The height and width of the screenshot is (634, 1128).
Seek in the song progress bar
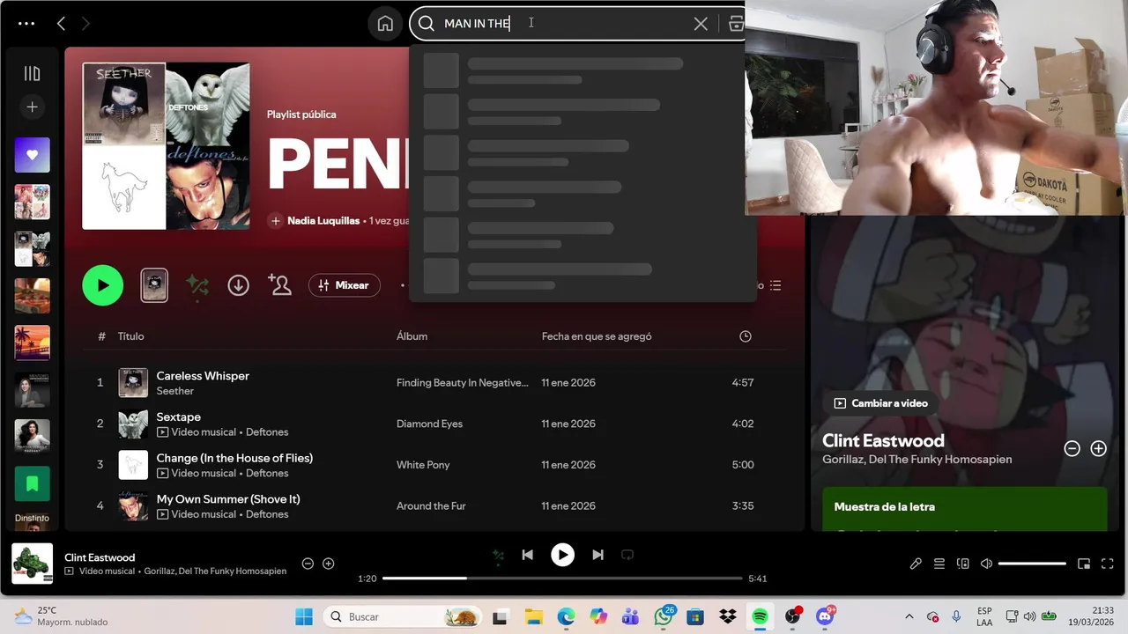562,579
